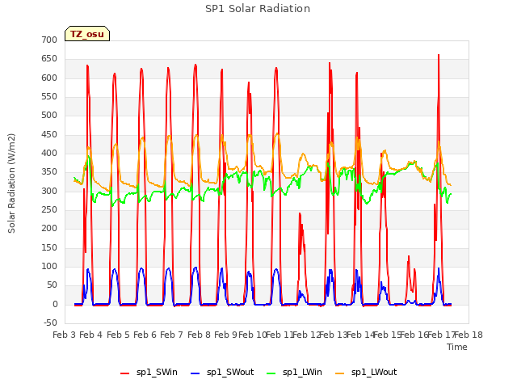
Task: Click the blue sp1_SWout legend swatch
Action: coord(195,373)
